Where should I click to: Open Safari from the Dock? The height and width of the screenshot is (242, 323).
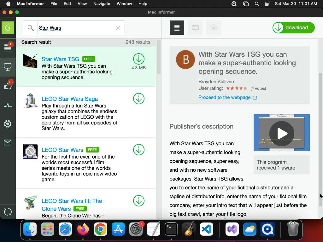[x=65, y=229]
